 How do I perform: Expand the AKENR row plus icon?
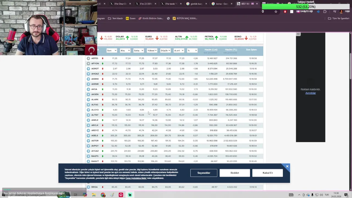(88, 84)
